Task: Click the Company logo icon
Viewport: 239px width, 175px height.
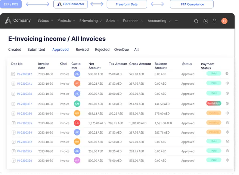Action: (x=8, y=21)
